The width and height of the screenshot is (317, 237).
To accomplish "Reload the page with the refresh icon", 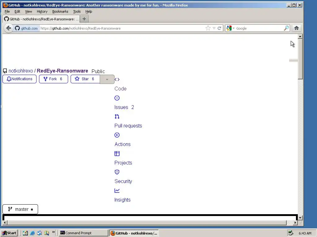I will click(x=219, y=28).
